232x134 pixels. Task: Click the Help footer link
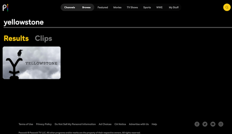pyautogui.click(x=154, y=124)
